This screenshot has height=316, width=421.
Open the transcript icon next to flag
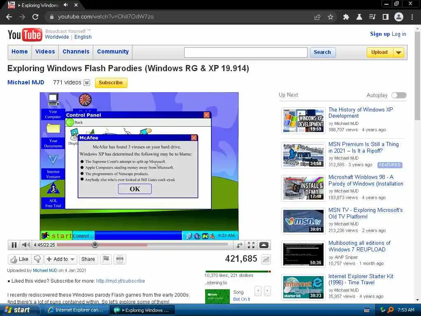(120, 259)
